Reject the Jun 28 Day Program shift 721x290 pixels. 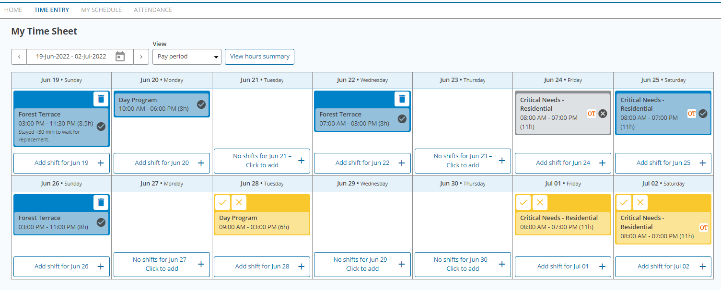pos(239,202)
